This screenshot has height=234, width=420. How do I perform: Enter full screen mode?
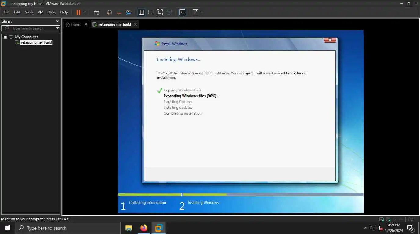tap(160, 12)
